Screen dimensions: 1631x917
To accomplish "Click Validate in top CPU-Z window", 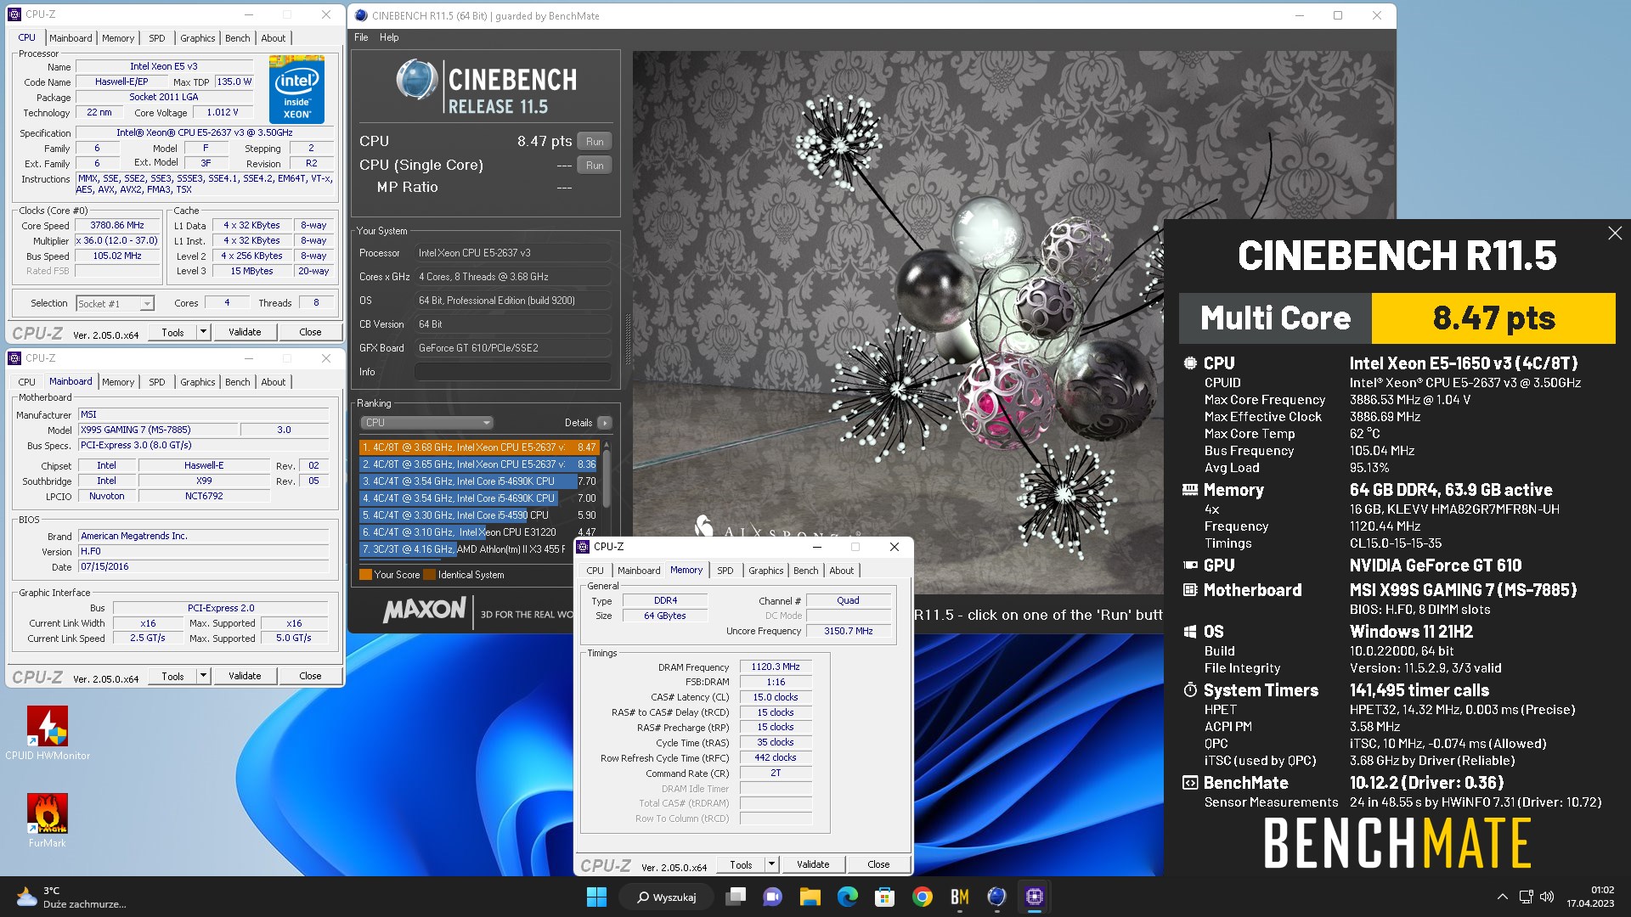I will click(x=245, y=332).
